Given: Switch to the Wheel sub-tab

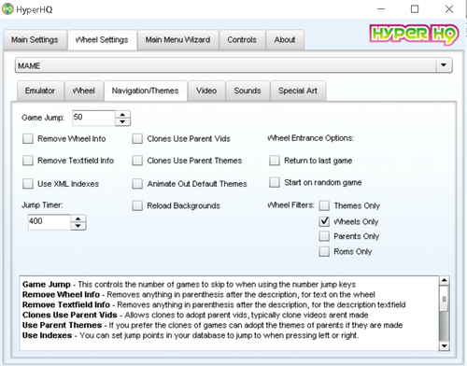Looking at the screenshot, I should [x=84, y=91].
